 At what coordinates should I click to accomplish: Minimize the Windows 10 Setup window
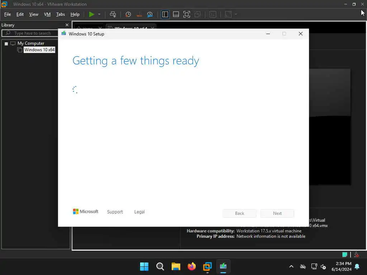tap(268, 34)
